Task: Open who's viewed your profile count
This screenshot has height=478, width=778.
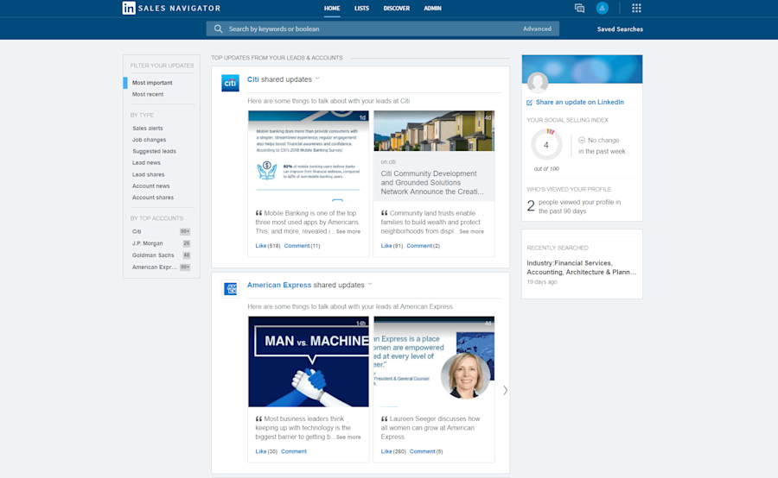Action: point(531,205)
